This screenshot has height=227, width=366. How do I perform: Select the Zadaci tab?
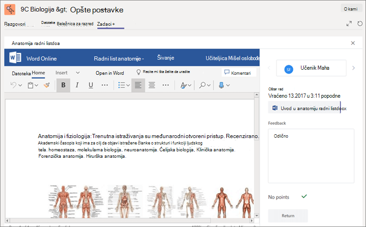pyautogui.click(x=106, y=24)
